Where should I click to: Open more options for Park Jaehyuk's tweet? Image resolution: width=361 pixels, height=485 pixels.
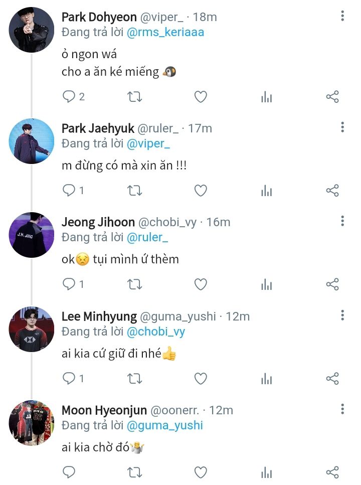(342, 127)
